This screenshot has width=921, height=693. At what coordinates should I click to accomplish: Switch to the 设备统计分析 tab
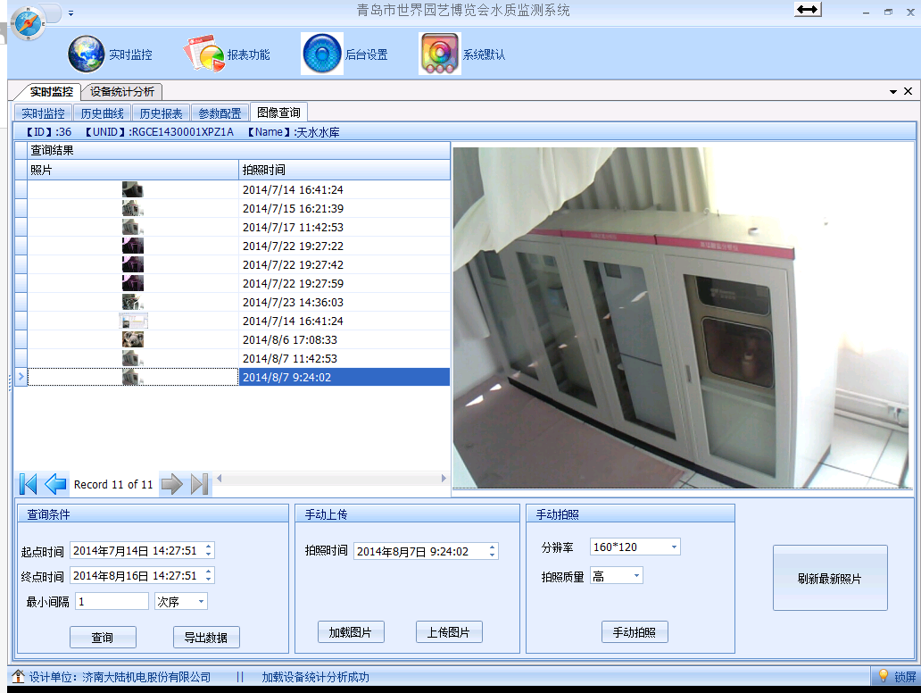pos(121,91)
